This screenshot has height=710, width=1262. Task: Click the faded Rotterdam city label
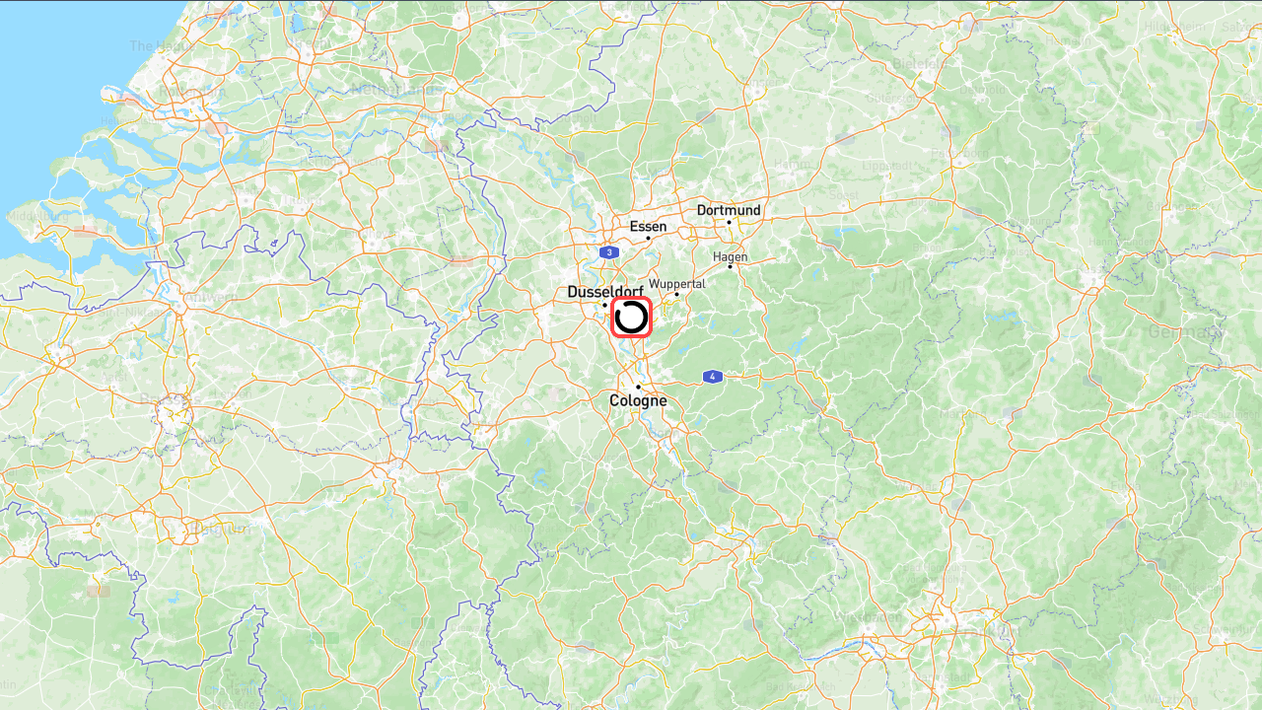coord(190,90)
